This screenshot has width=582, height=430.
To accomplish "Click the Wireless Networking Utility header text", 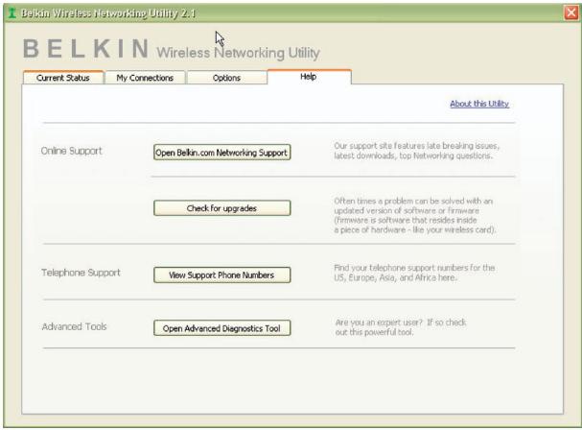I will click(x=238, y=53).
